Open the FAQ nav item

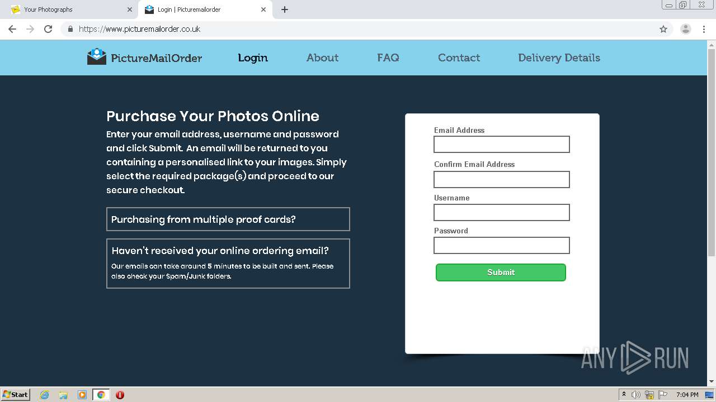point(388,58)
